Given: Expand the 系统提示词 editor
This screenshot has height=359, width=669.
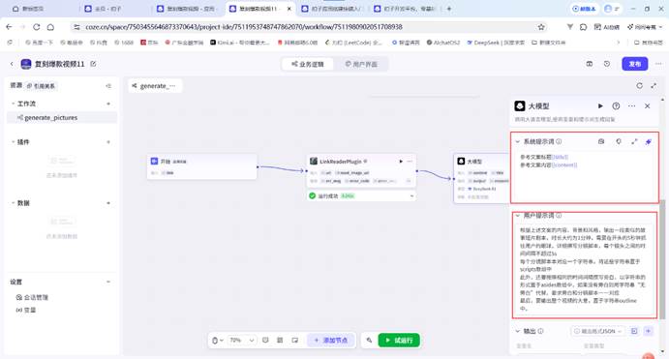Looking at the screenshot, I should [634, 141].
